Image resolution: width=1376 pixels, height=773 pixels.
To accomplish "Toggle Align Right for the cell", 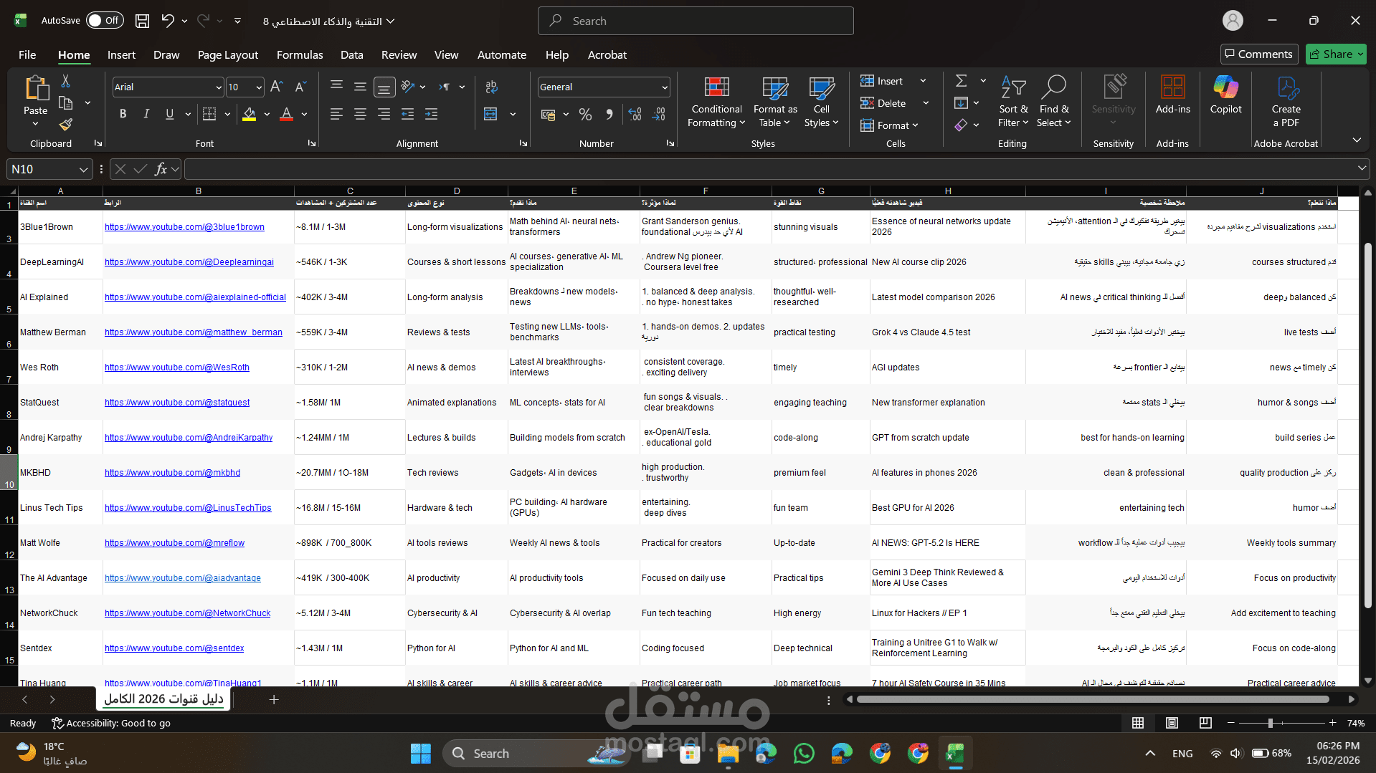I will (384, 114).
